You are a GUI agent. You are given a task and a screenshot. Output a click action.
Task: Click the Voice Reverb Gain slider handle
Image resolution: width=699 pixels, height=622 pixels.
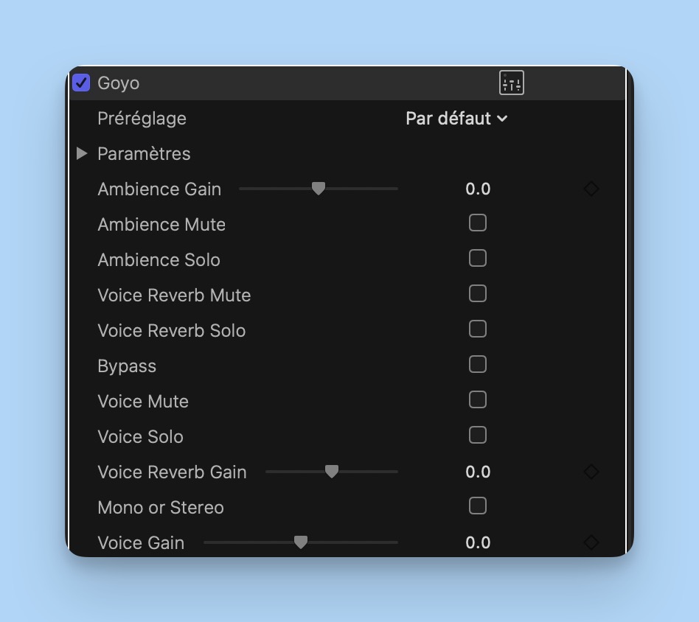[x=332, y=472]
